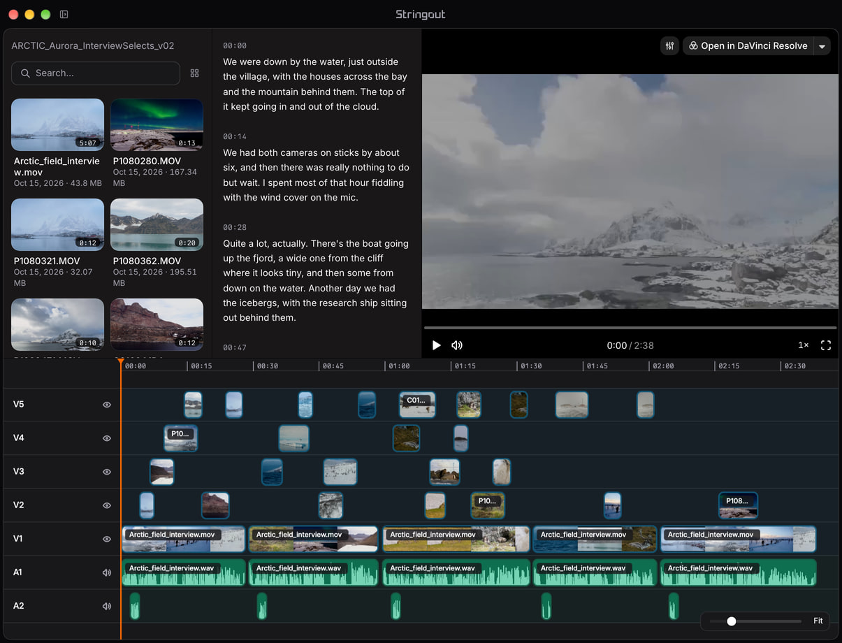Viewport: 842px width, 643px height.
Task: Select the third Arctic_field_interview.mov clip on V1
Action: pos(456,539)
